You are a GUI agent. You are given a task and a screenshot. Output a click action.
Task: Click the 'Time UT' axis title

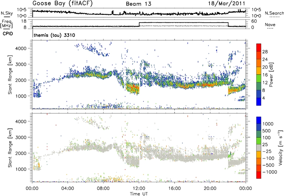coord(139,194)
